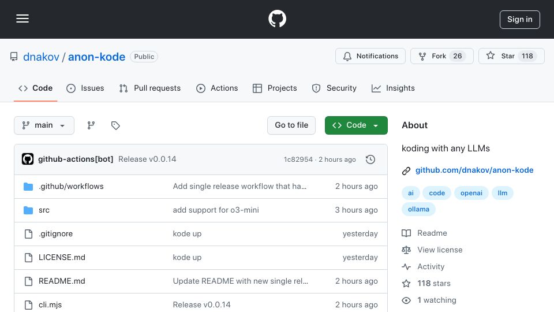View the Security tab
This screenshot has width=554, height=312.
pos(334,88)
